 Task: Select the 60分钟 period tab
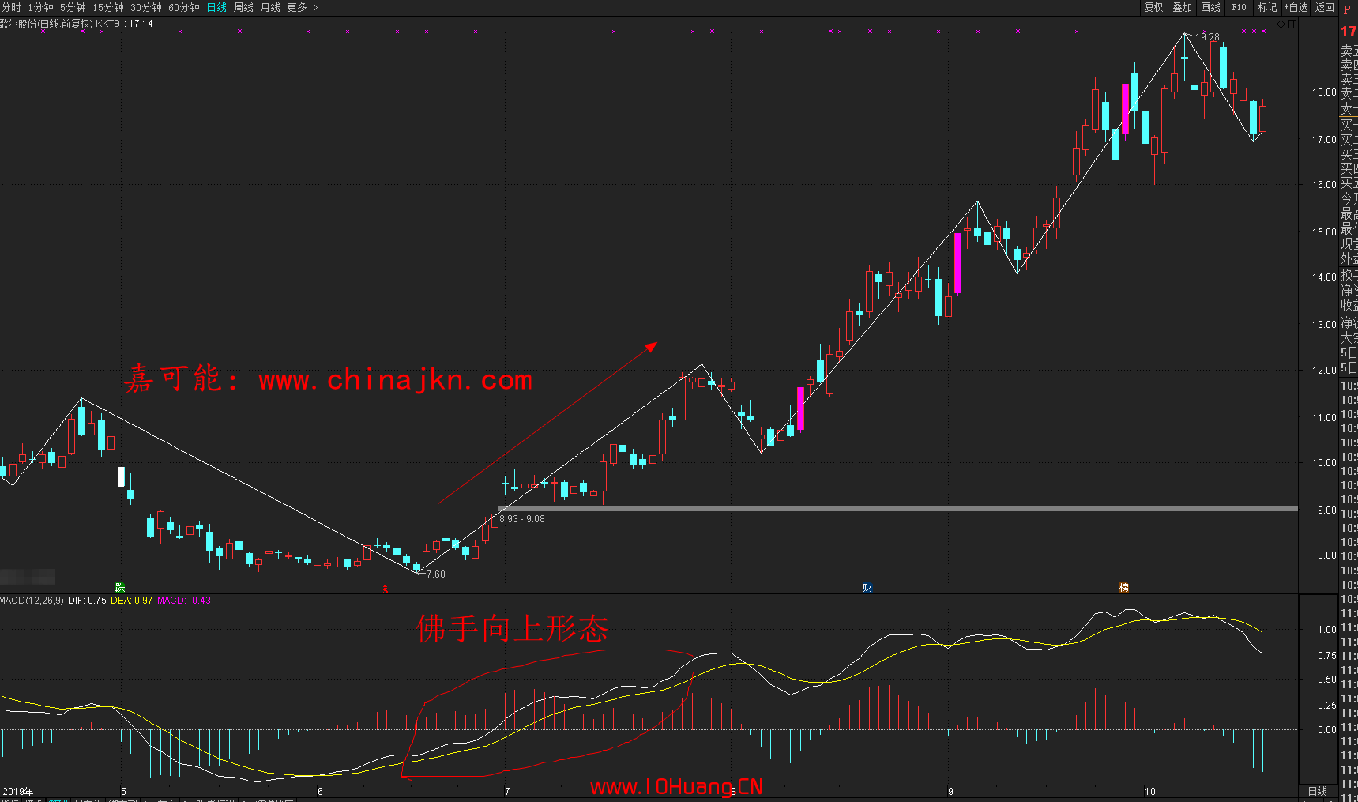pyautogui.click(x=184, y=7)
